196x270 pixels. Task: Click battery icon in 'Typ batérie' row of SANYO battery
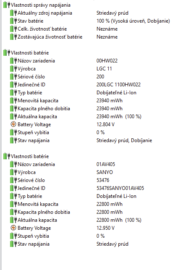point(13,196)
